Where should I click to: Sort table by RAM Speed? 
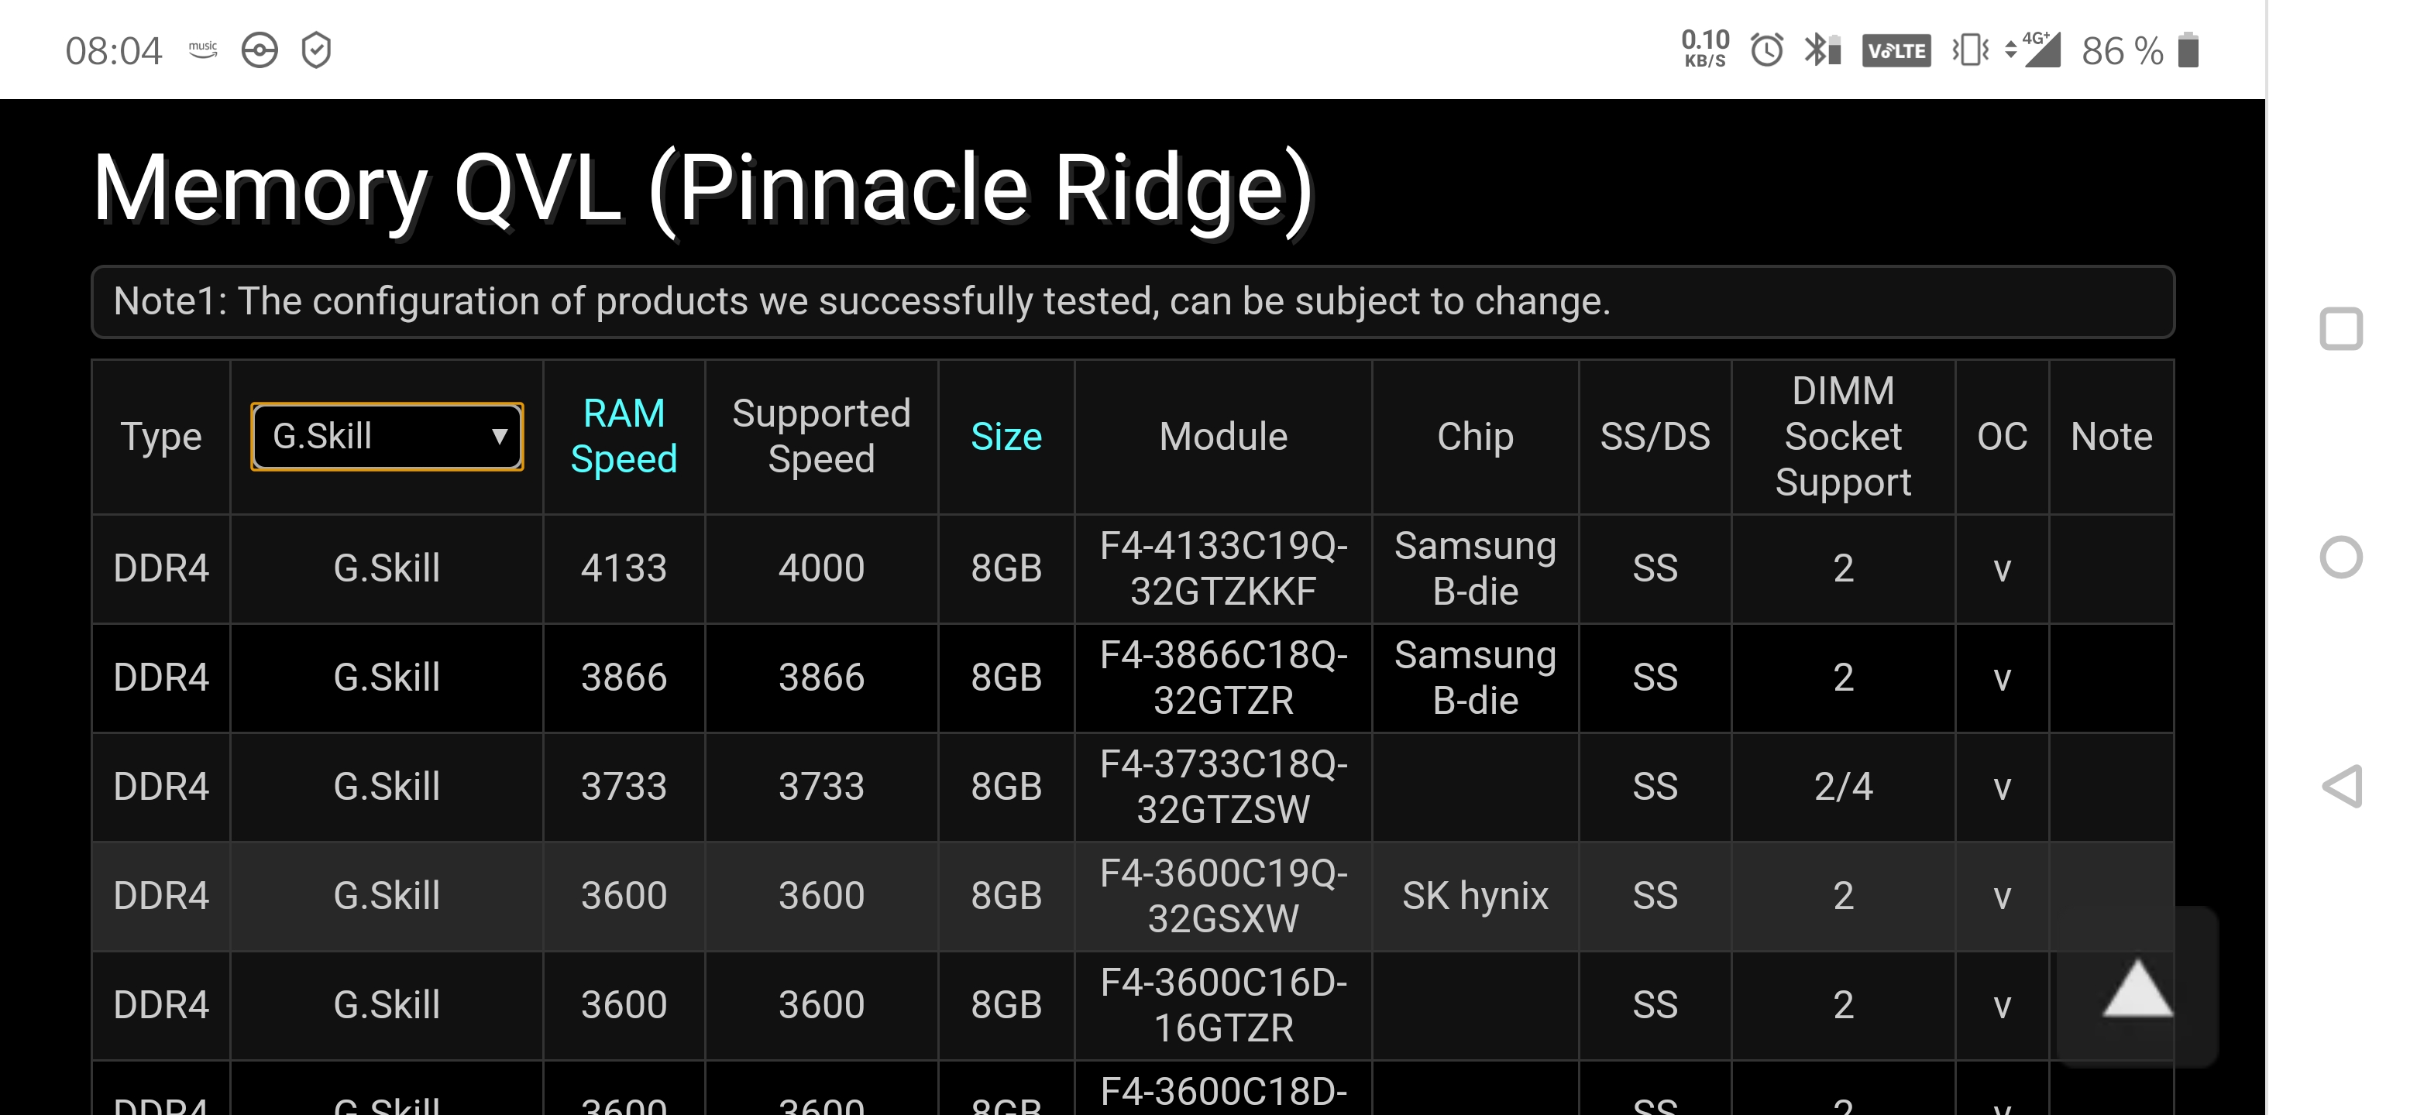[x=623, y=436]
